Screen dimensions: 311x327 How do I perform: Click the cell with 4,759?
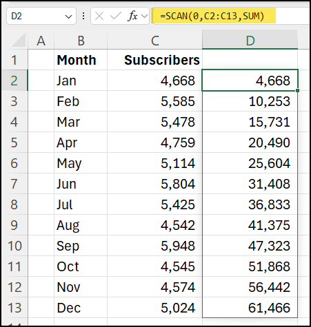154,143
